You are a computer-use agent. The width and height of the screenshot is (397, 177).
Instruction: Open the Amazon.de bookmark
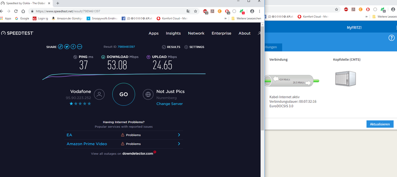tap(67, 18)
